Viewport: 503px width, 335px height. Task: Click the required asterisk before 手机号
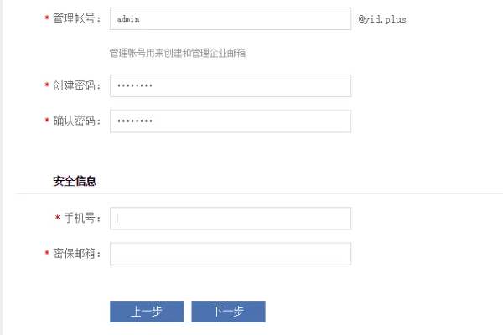click(57, 219)
